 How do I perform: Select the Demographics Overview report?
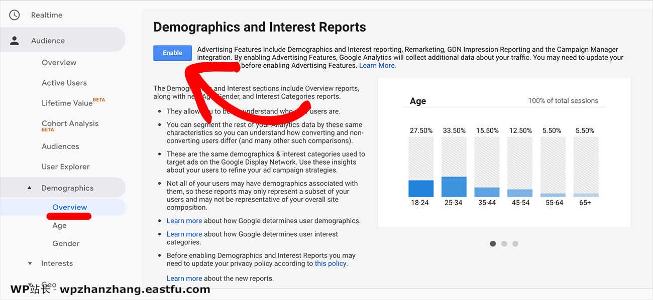[69, 207]
